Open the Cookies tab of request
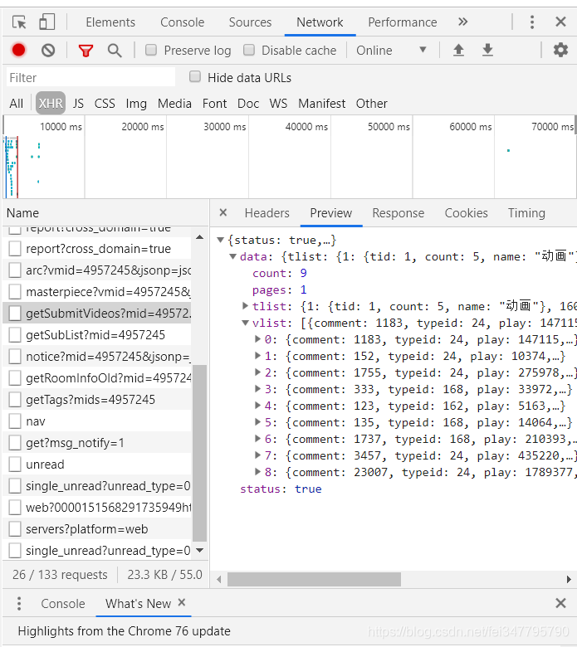This screenshot has width=577, height=647. pos(466,213)
